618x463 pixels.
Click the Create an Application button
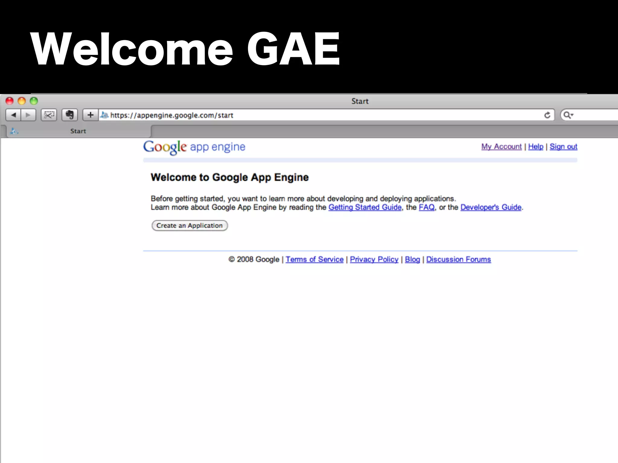pyautogui.click(x=190, y=225)
